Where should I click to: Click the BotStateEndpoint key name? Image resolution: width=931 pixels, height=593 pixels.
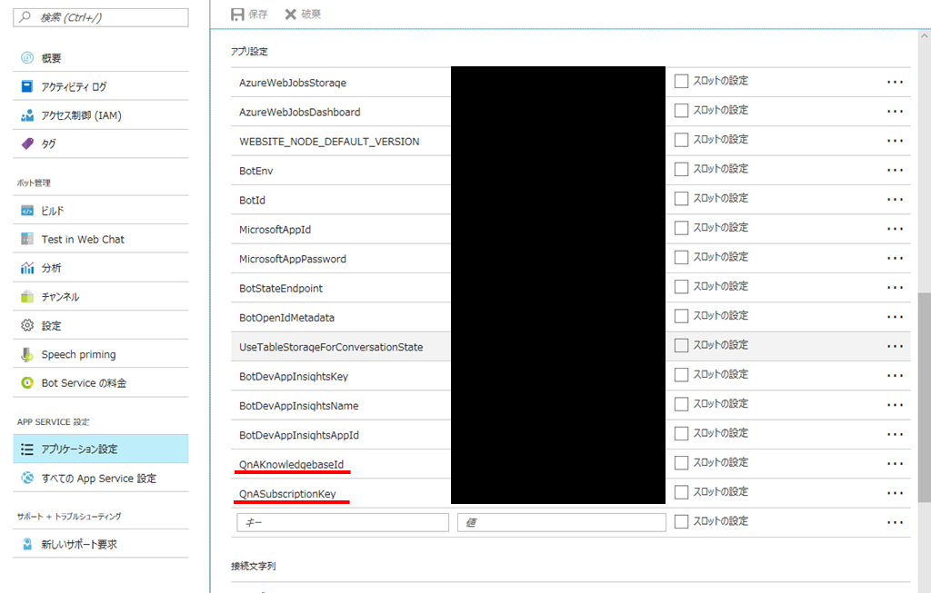[x=281, y=288]
